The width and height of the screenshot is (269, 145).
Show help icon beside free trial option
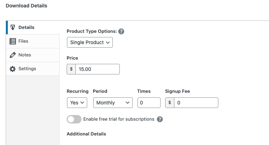[x=160, y=119]
